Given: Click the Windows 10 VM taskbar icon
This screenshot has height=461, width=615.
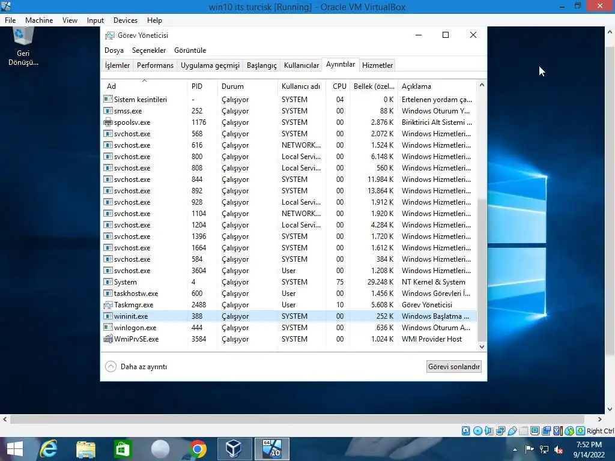Looking at the screenshot, I should pyautogui.click(x=272, y=449).
